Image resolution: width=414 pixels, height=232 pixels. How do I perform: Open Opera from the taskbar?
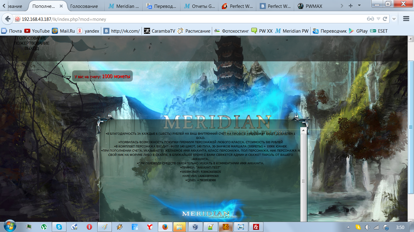[89, 227]
